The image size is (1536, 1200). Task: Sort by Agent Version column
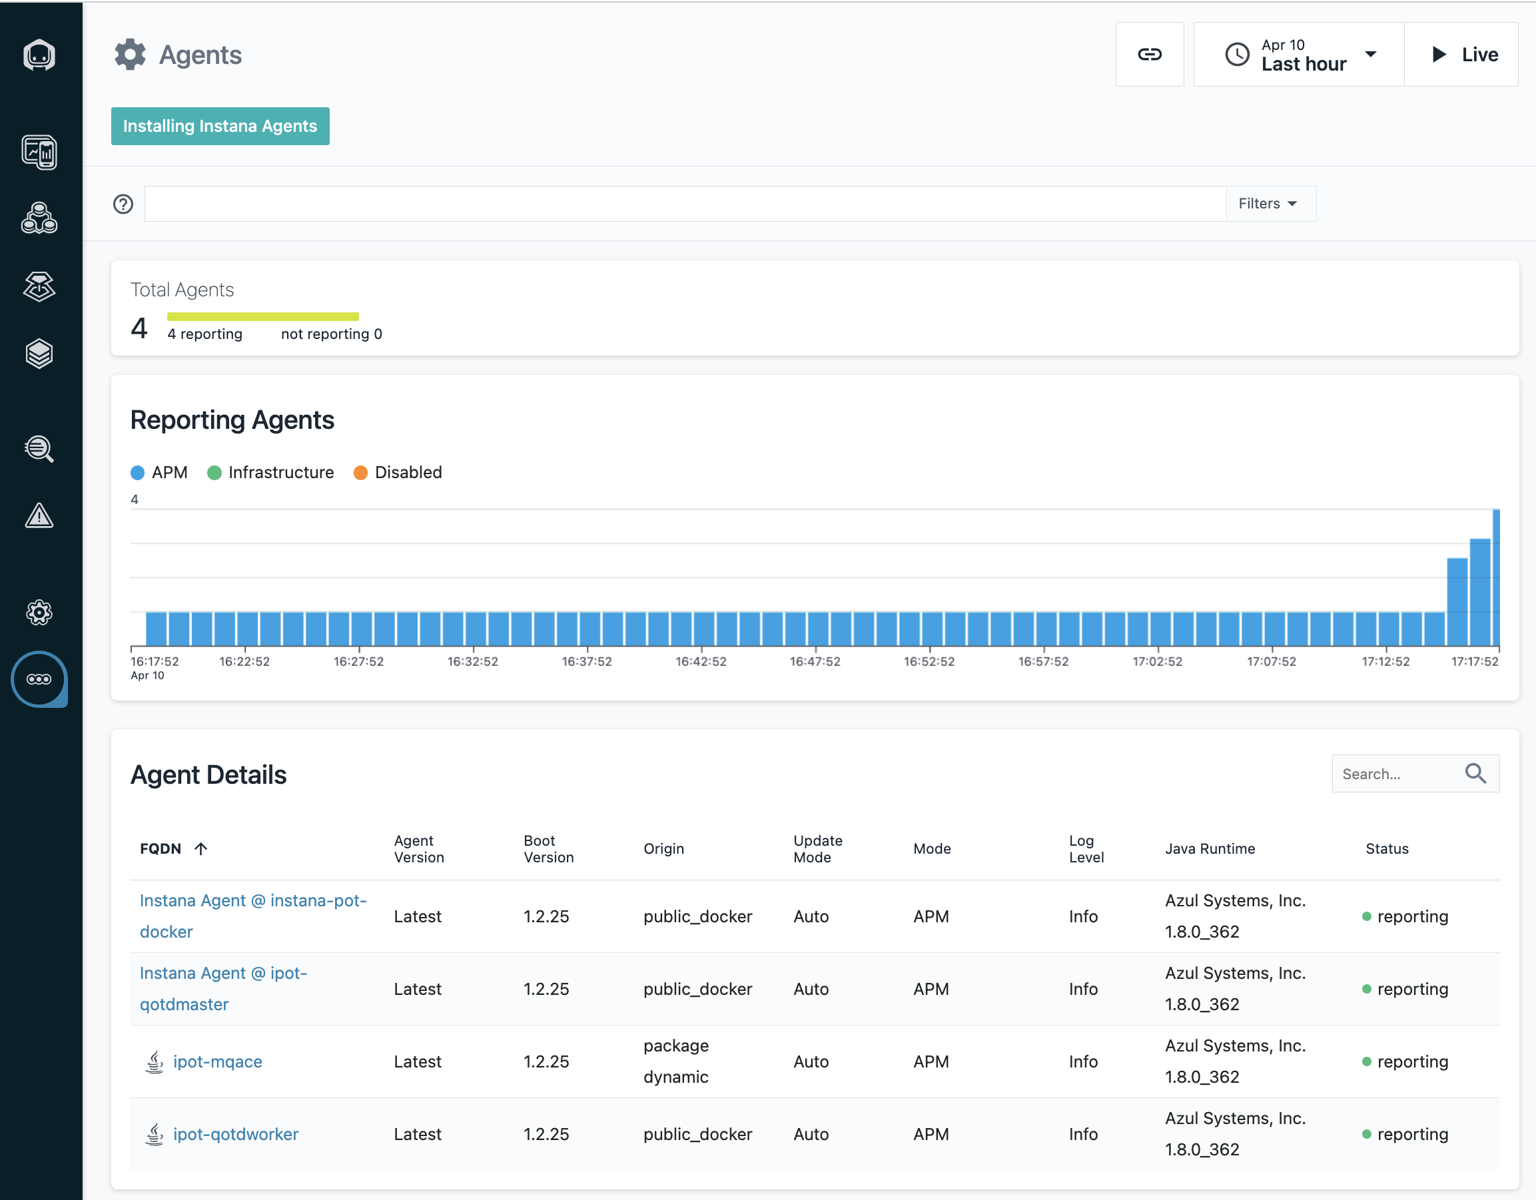[419, 848]
